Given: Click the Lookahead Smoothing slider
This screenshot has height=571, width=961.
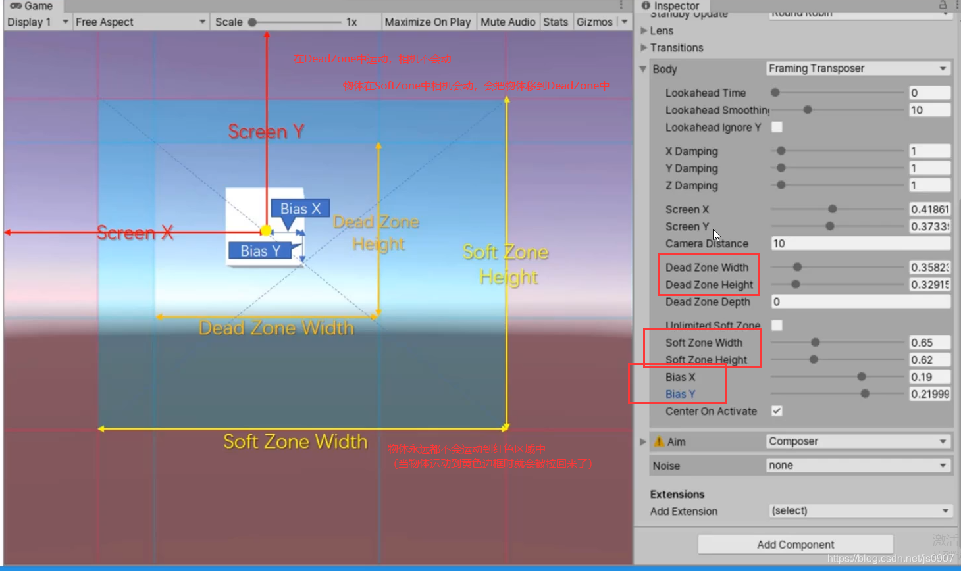Looking at the screenshot, I should tap(839, 110).
